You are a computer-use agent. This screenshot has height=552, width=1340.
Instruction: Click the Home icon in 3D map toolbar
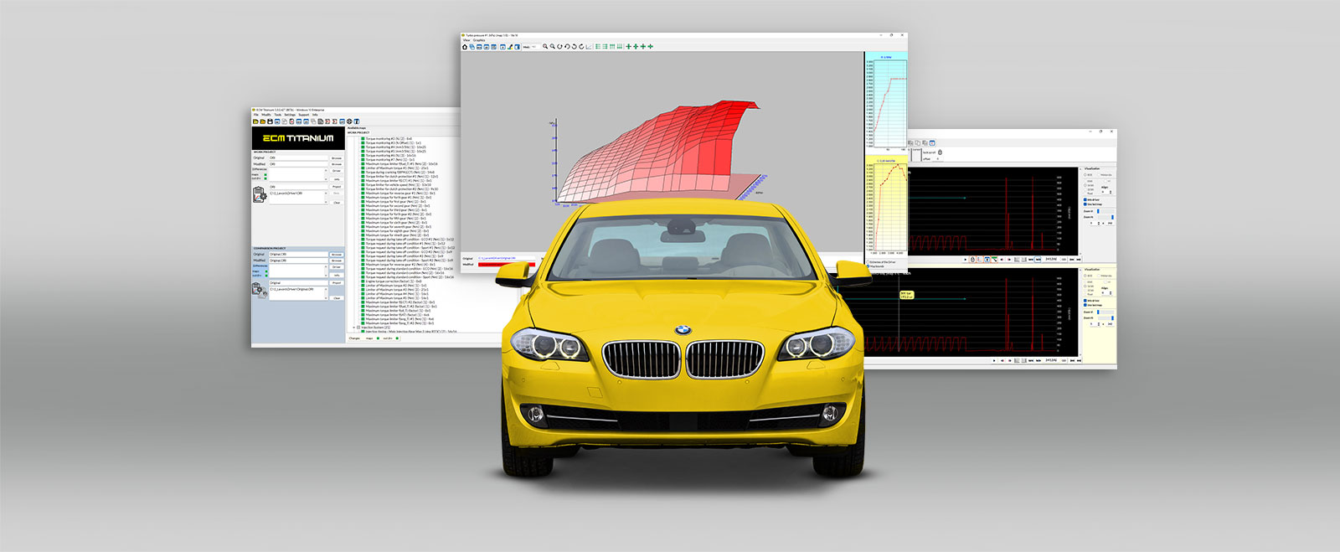pyautogui.click(x=466, y=47)
